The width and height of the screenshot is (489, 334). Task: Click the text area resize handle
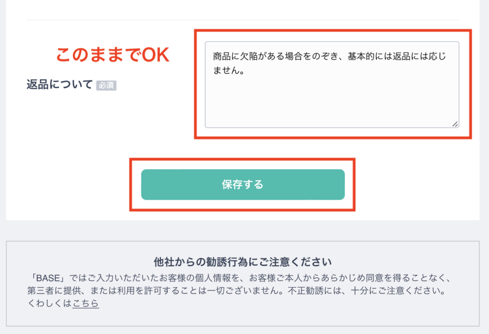(455, 124)
